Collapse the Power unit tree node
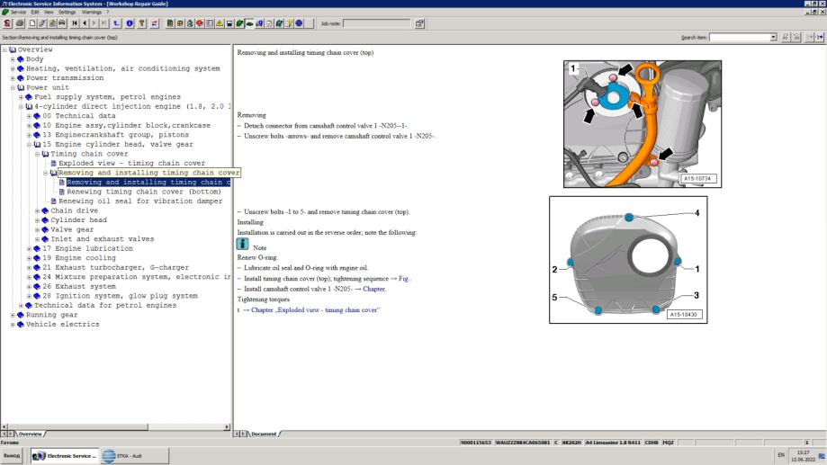The height and width of the screenshot is (465, 827). [x=13, y=87]
